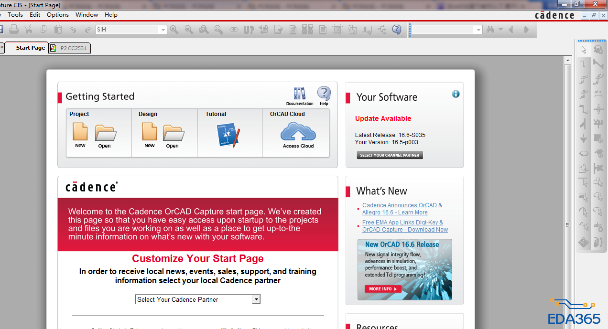Screen dimensions: 608x329
Task: Create a New Design
Action: point(149,135)
